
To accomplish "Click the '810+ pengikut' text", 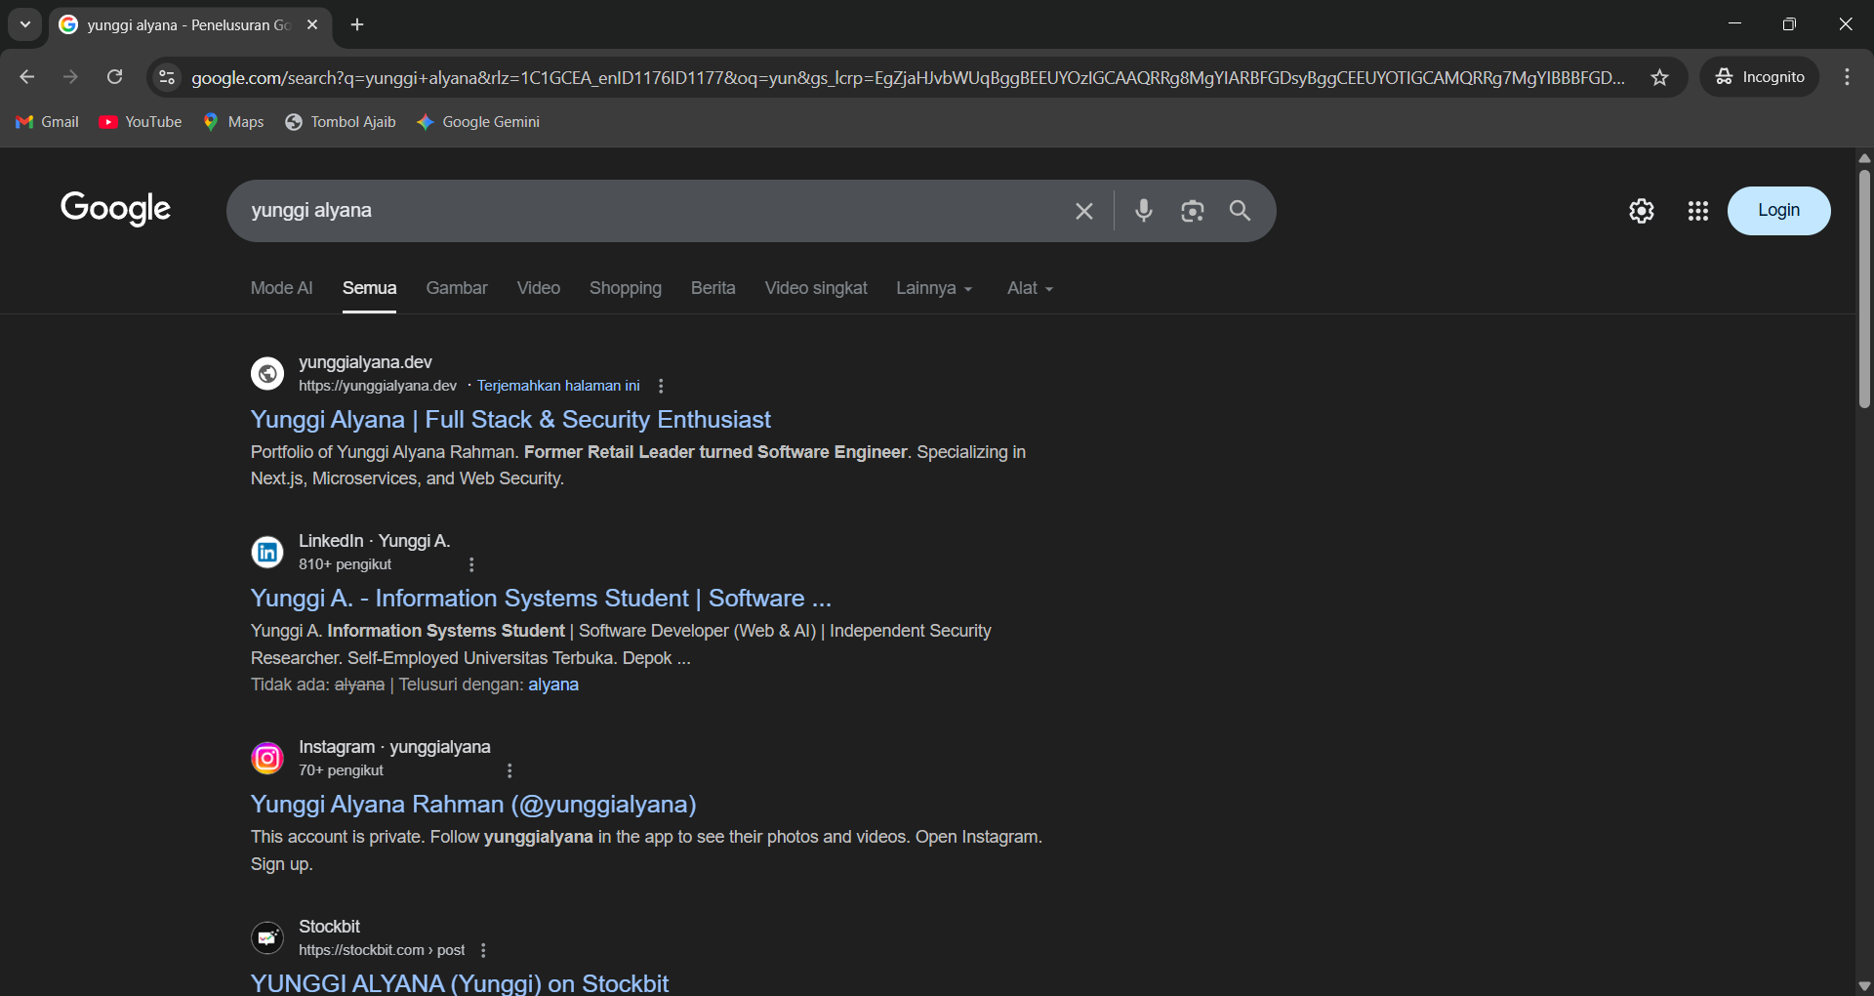I will coord(345,564).
